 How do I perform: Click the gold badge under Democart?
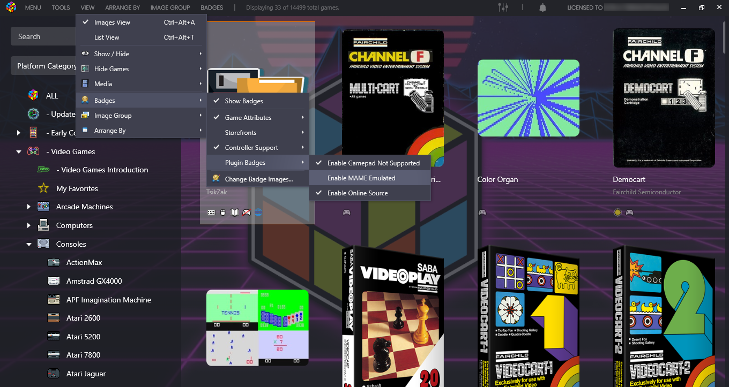point(618,213)
